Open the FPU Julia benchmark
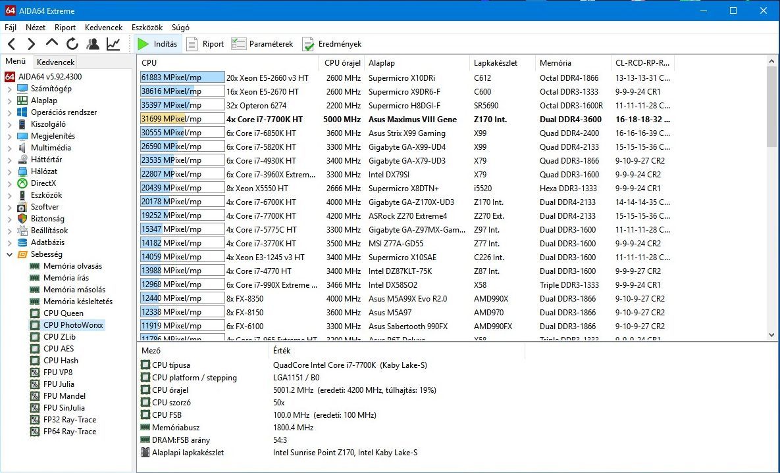This screenshot has width=780, height=473. pyautogui.click(x=59, y=384)
